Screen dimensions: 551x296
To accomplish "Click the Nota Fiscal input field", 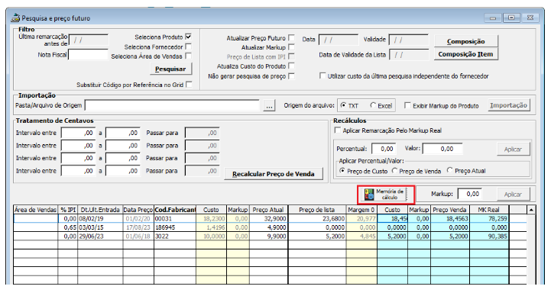I will [x=88, y=55].
